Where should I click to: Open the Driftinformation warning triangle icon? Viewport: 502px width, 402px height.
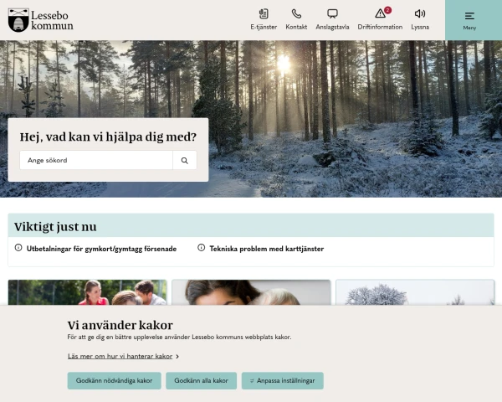point(380,13)
